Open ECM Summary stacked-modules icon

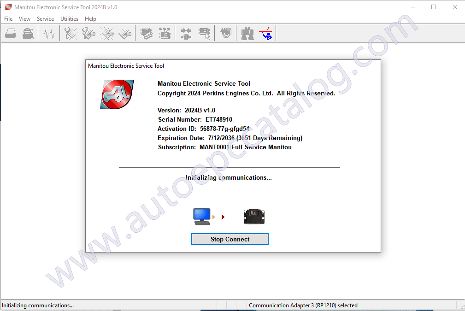147,34
